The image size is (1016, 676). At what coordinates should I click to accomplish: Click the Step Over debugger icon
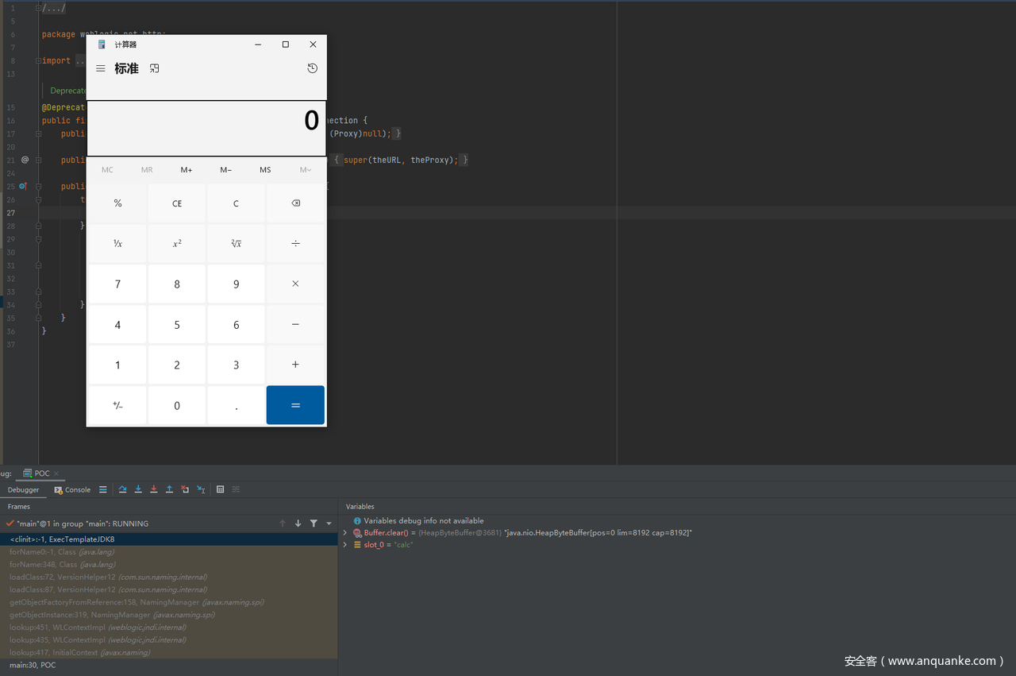pos(123,489)
